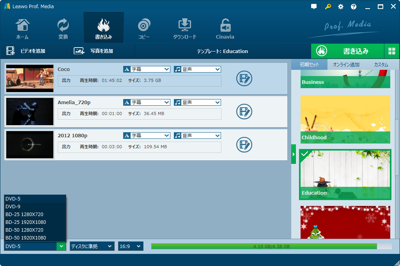Edit the Coco video with the edit icon
This screenshot has width=400, height=266.
[244, 78]
